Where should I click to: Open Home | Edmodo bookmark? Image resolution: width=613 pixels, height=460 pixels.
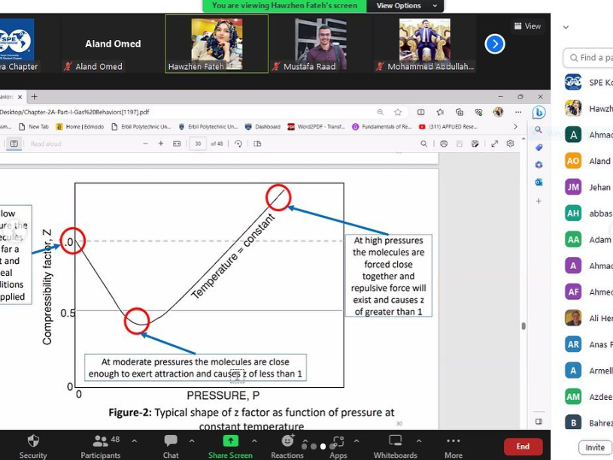tap(80, 126)
